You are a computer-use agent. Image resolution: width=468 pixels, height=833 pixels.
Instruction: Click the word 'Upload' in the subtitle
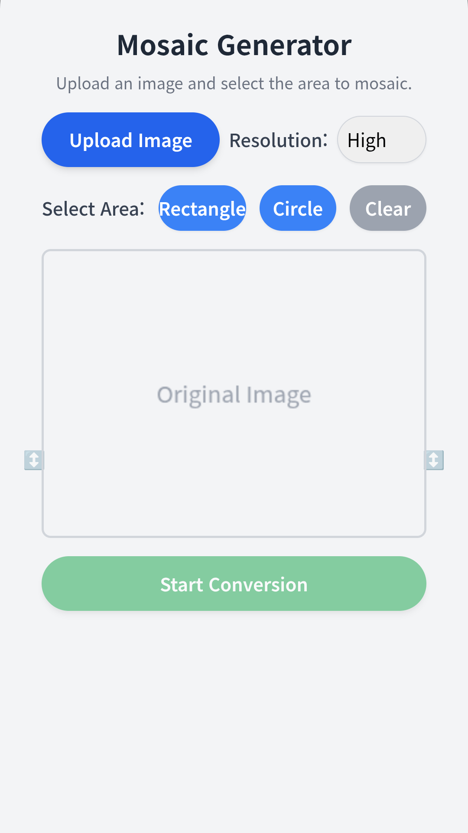pos(83,83)
